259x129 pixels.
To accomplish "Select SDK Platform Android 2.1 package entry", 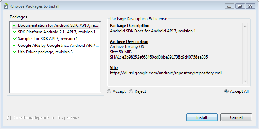I will pos(56,32).
